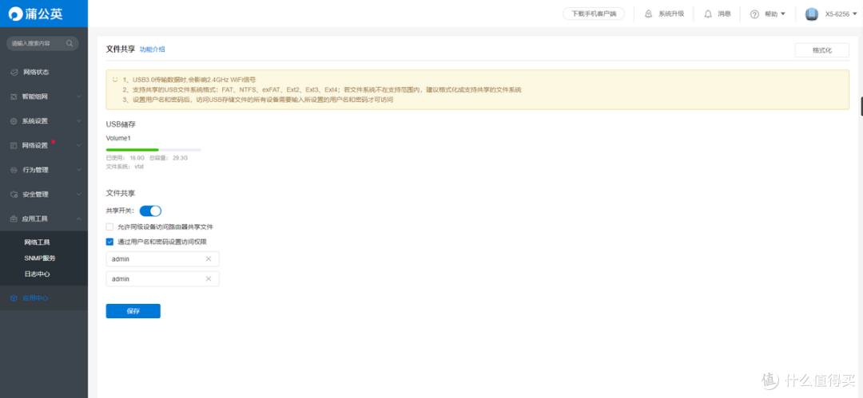
Task: Click the blue 保存 button
Action: [133, 311]
